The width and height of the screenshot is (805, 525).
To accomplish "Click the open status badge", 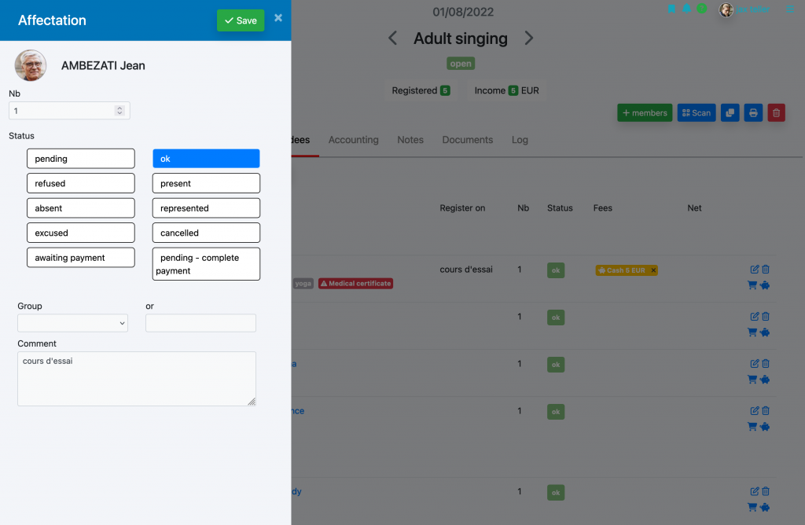I will tap(461, 64).
